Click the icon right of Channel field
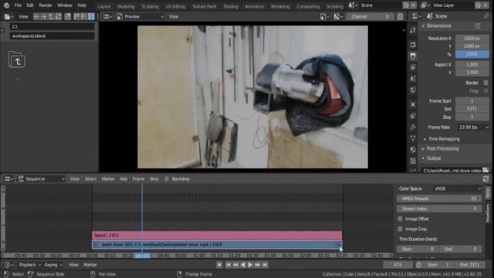This screenshot has width=494, height=278. (400, 16)
